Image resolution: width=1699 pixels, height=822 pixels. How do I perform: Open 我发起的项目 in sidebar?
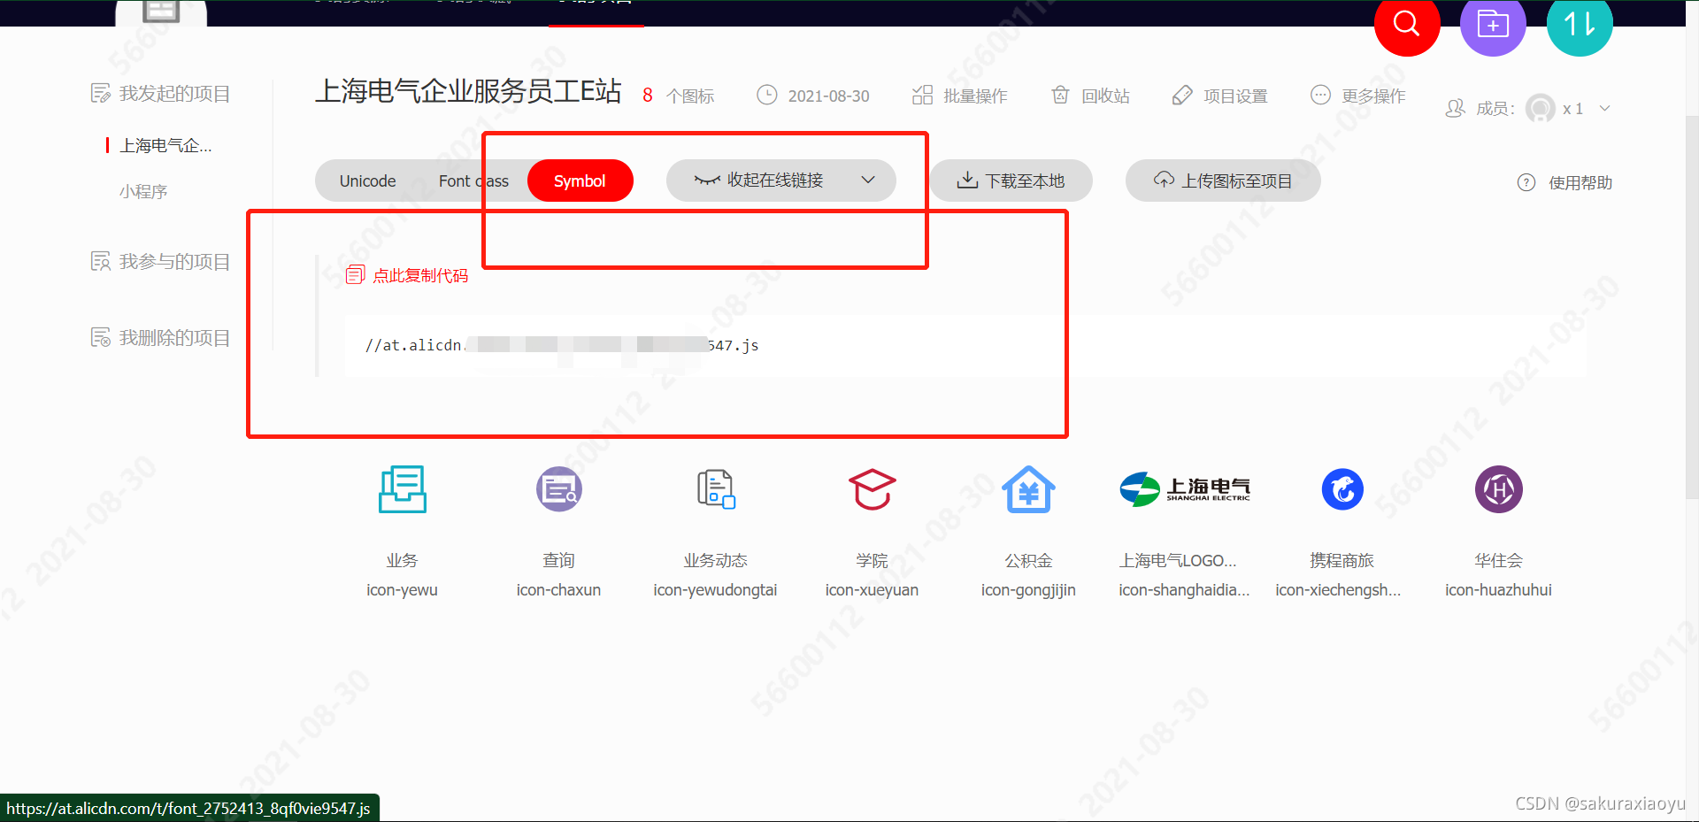[161, 93]
